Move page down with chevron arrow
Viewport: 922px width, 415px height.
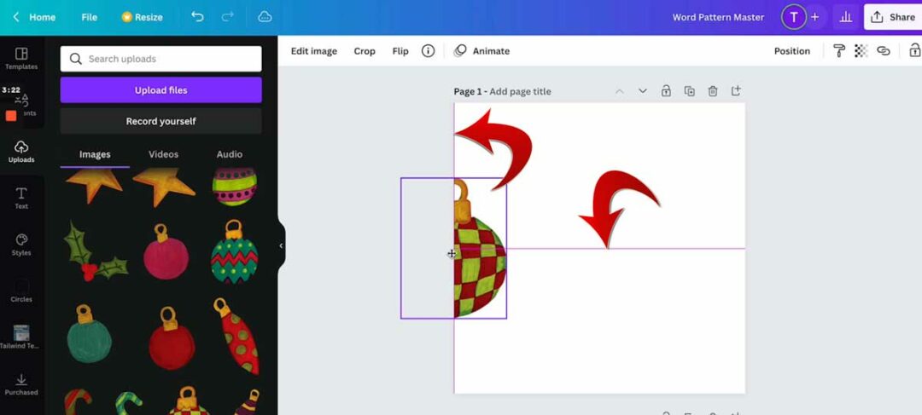point(643,91)
